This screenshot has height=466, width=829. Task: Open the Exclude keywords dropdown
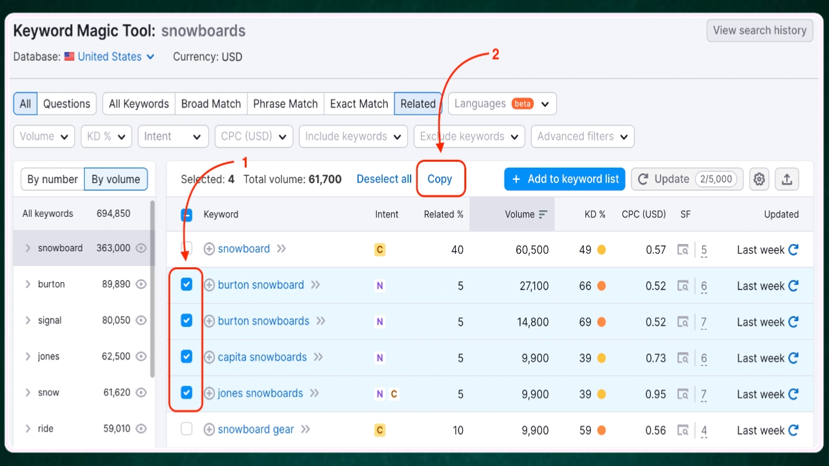[469, 137]
